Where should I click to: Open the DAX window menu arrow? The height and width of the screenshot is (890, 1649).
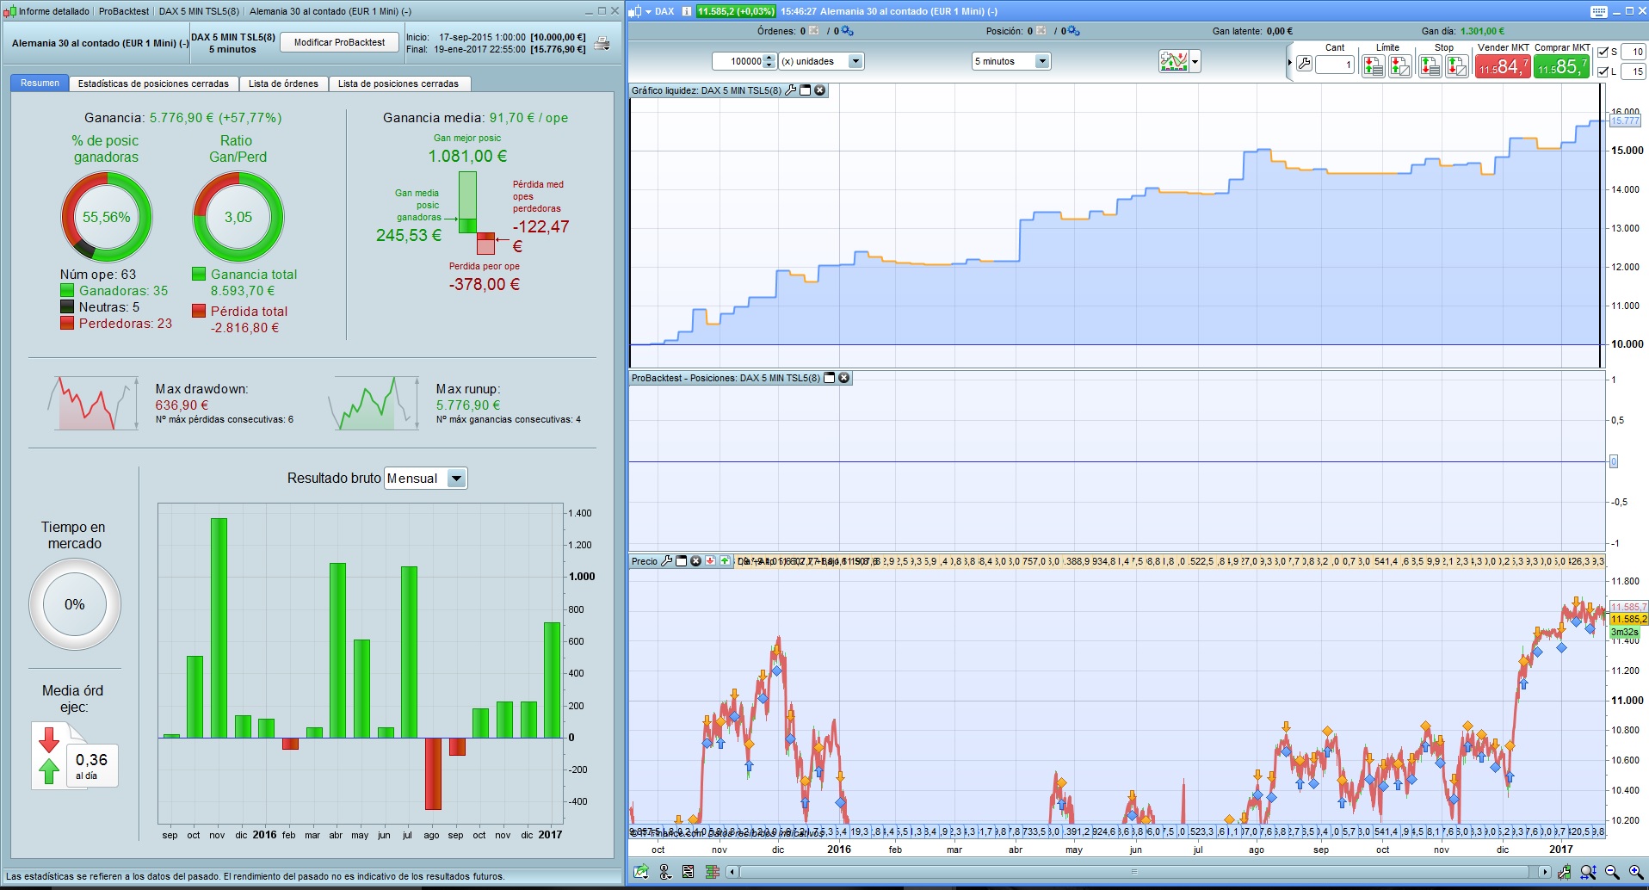click(x=648, y=12)
